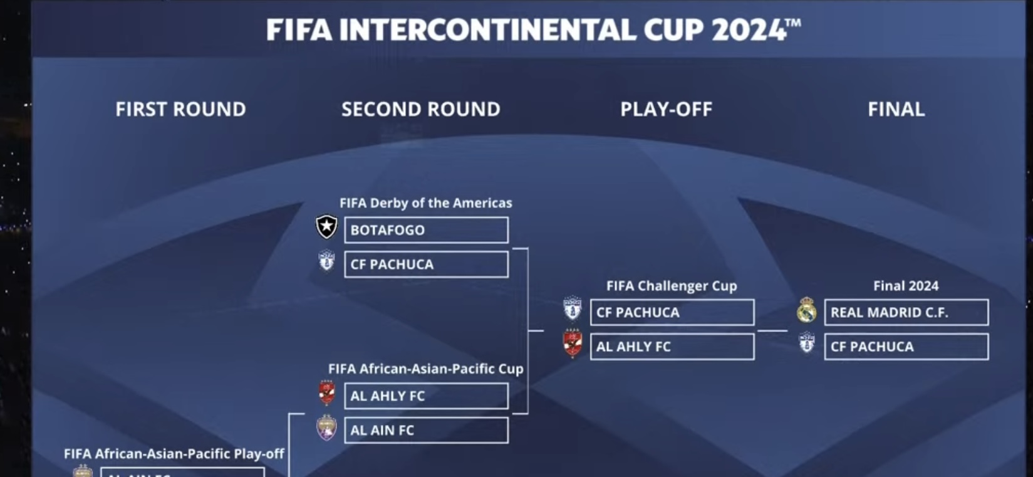Click the FIRST ROUND column heading
Screen dimensions: 1033x477
pyautogui.click(x=180, y=109)
